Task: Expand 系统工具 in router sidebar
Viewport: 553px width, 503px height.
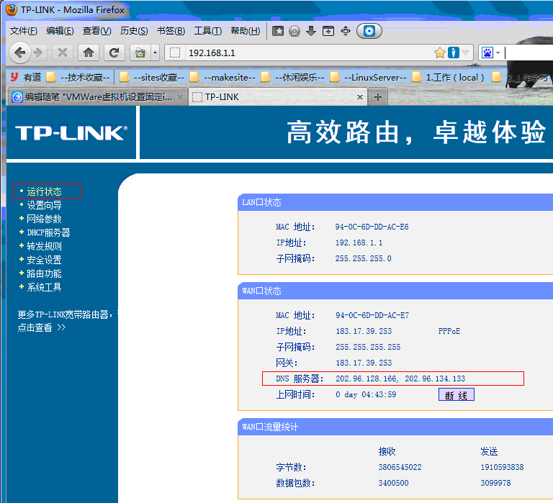Action: (44, 287)
